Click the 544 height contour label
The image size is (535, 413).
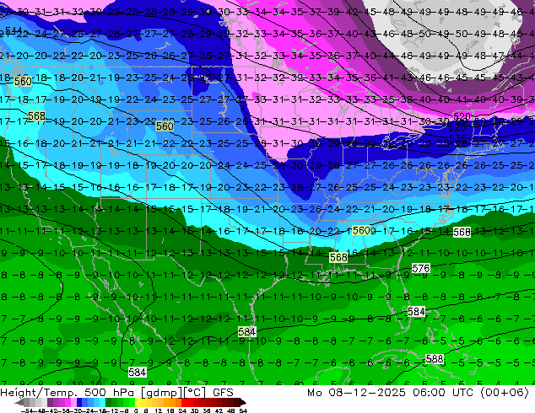14,30
